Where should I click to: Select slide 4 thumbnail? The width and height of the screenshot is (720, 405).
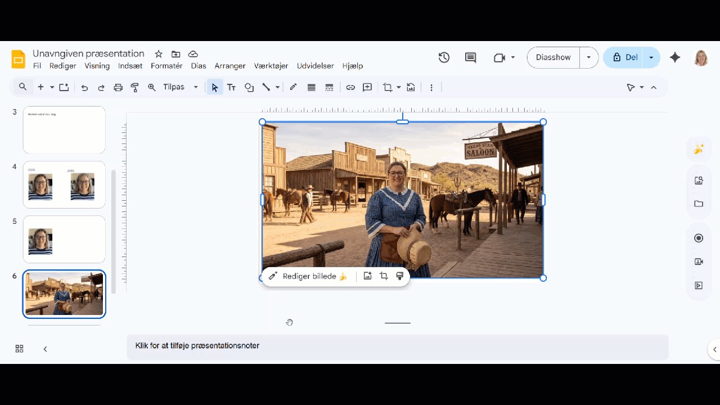pyautogui.click(x=64, y=184)
